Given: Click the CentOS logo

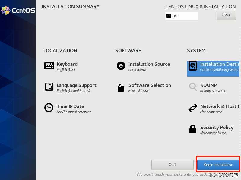Looking at the screenshot, I should (18, 11).
